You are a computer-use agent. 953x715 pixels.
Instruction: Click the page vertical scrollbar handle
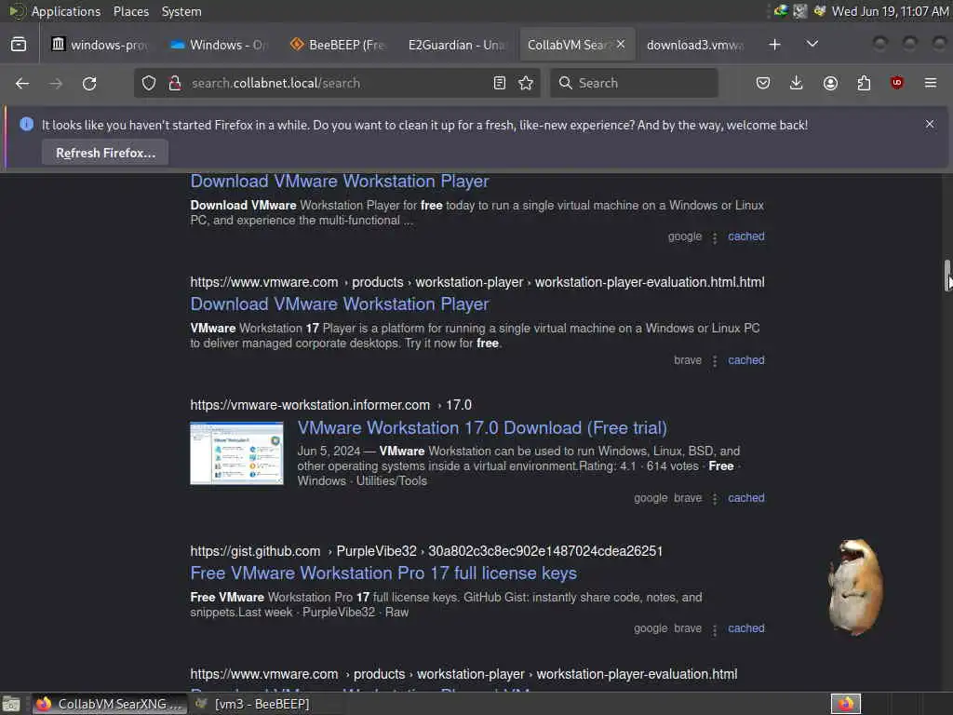pyautogui.click(x=946, y=276)
